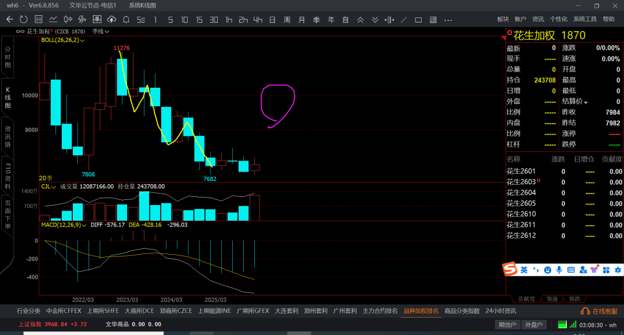Viewport: 624px width, 335px height.
Task: Open the 帮助 menu
Action: click(608, 19)
